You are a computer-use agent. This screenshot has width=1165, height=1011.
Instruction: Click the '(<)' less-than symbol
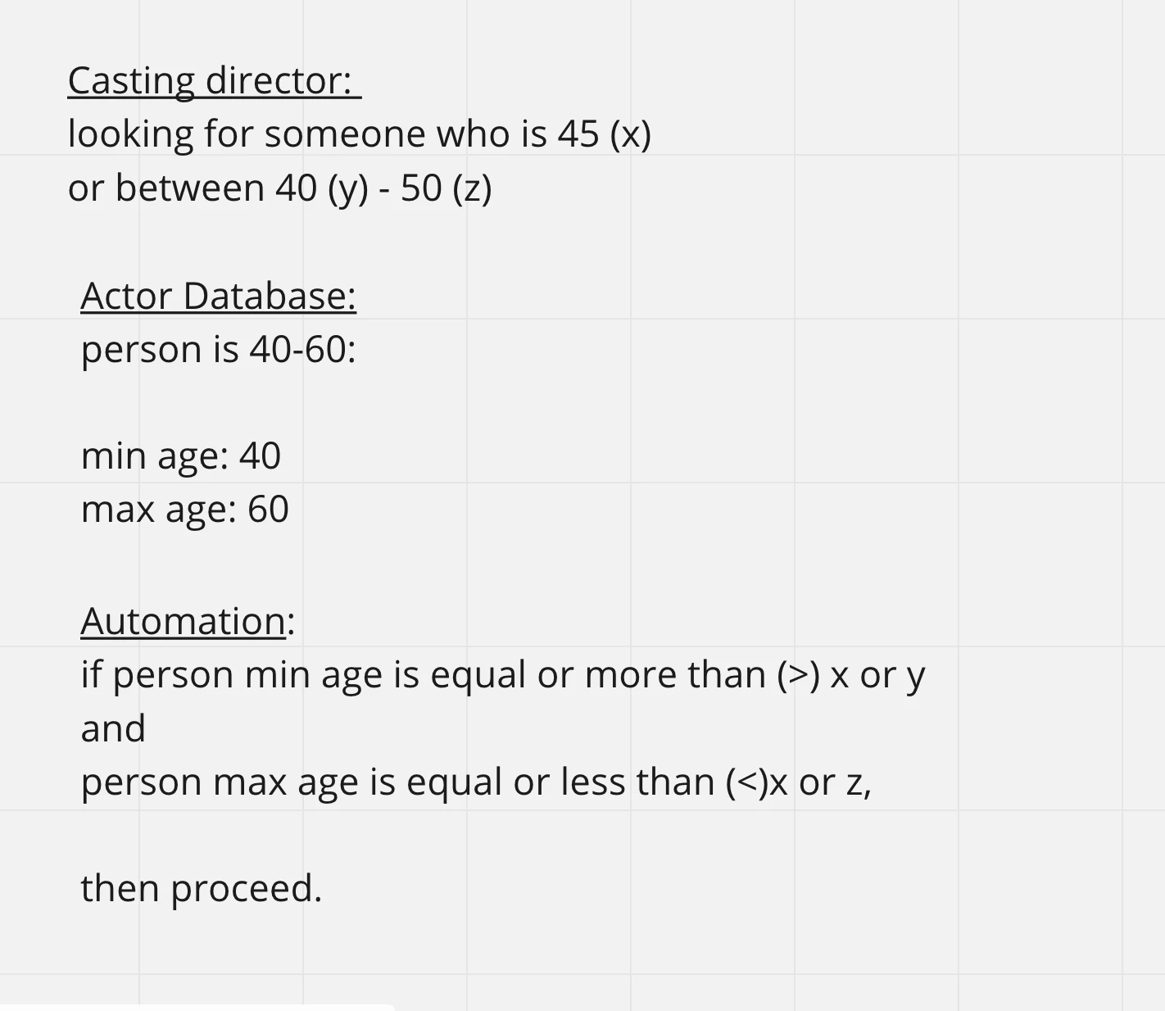[746, 782]
